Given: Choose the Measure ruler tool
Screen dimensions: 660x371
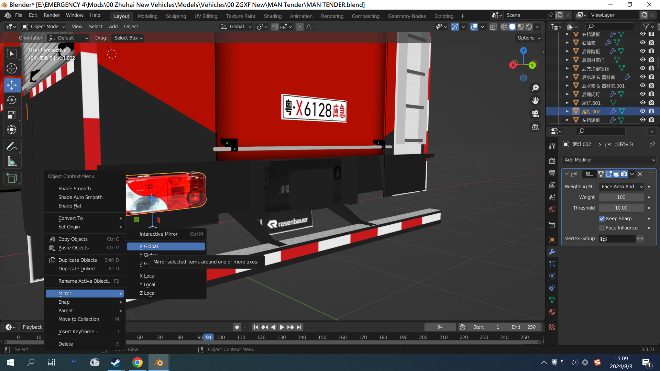Looking at the screenshot, I should point(12,162).
